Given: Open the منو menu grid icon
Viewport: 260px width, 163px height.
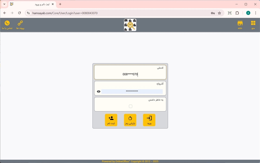Looking at the screenshot, I should pos(253,25).
